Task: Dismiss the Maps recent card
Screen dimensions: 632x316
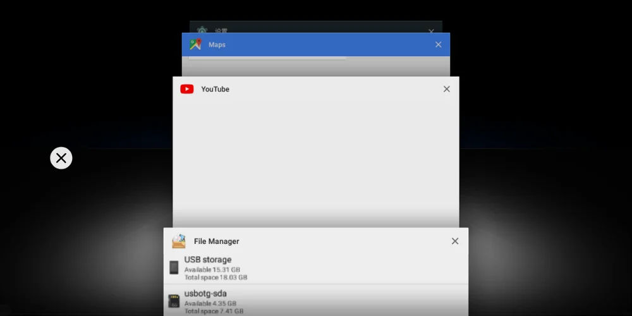Action: coord(439,45)
